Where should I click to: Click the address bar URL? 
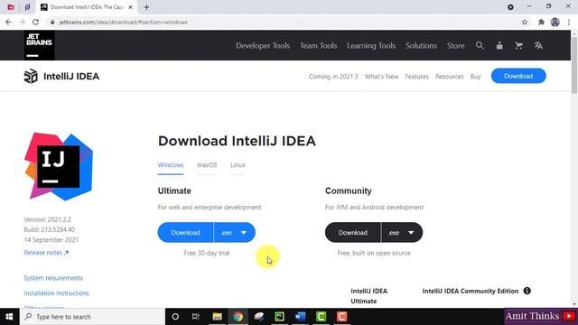tap(123, 22)
